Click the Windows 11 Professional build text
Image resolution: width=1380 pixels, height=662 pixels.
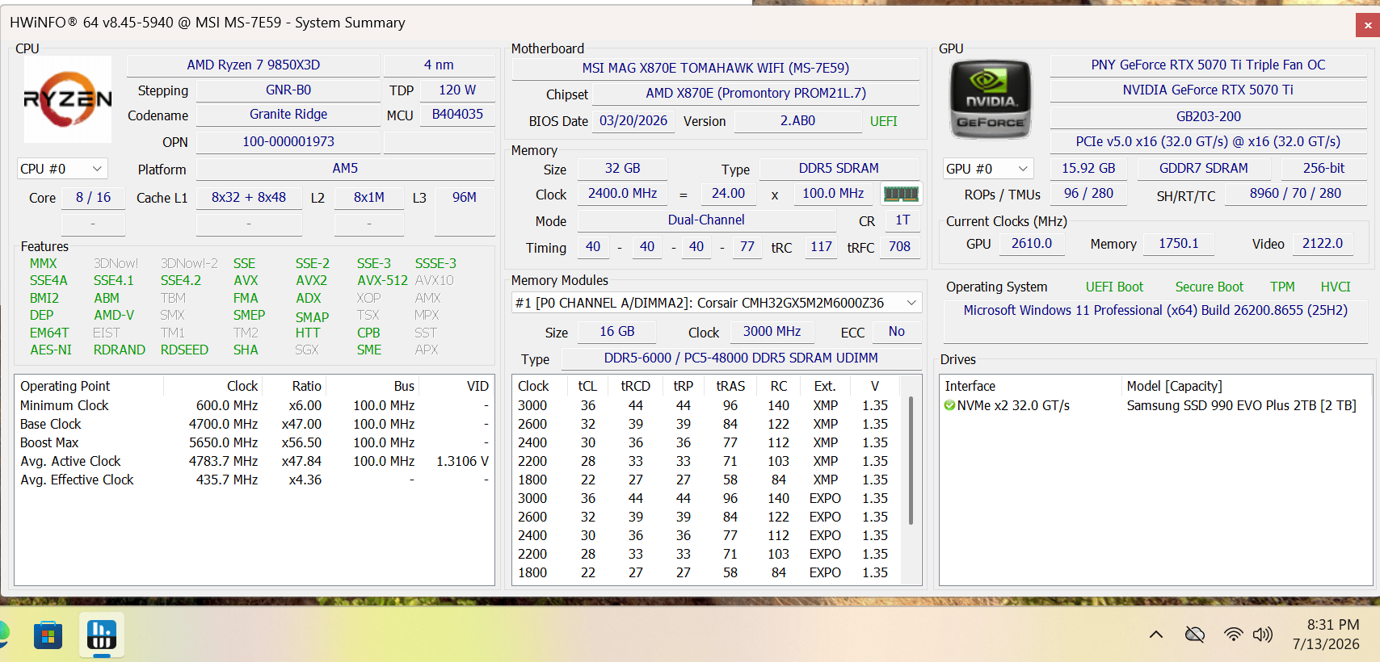pos(1155,311)
